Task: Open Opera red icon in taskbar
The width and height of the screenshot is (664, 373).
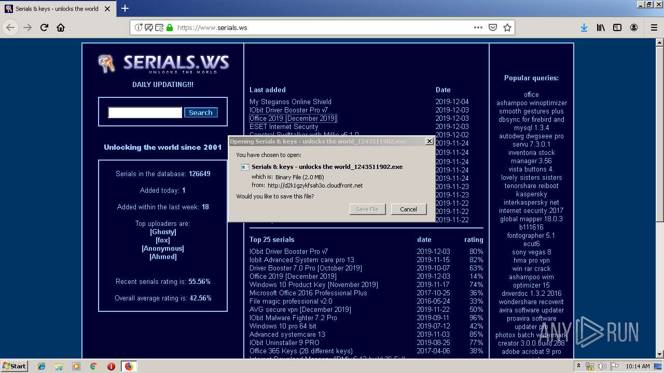Action: pyautogui.click(x=111, y=366)
